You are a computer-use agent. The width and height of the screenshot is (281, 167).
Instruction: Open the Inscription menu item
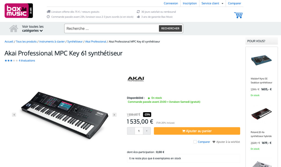(190, 3)
